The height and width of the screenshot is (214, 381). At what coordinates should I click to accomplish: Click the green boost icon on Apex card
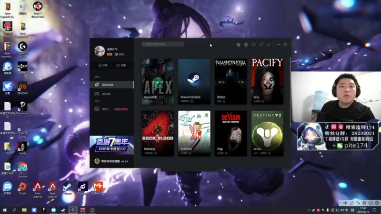pos(158,83)
